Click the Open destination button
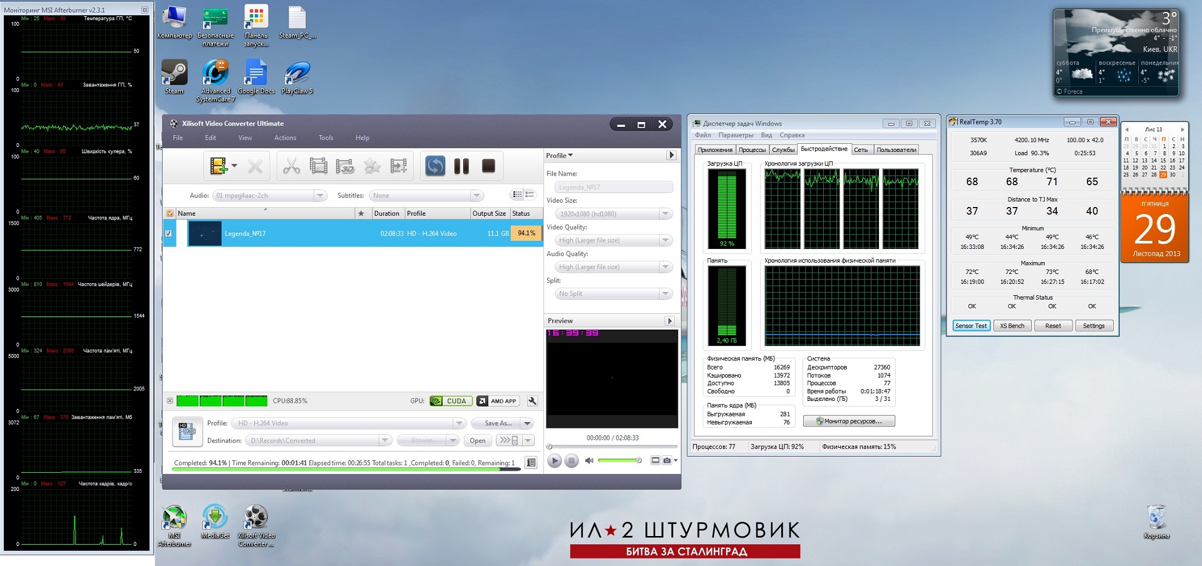This screenshot has height=566, width=1202. pos(478,441)
